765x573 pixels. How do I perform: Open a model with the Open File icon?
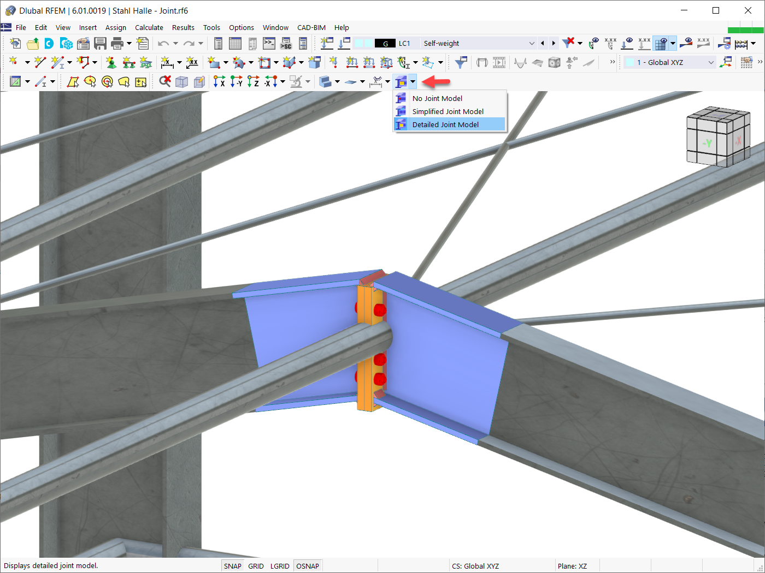pyautogui.click(x=32, y=43)
